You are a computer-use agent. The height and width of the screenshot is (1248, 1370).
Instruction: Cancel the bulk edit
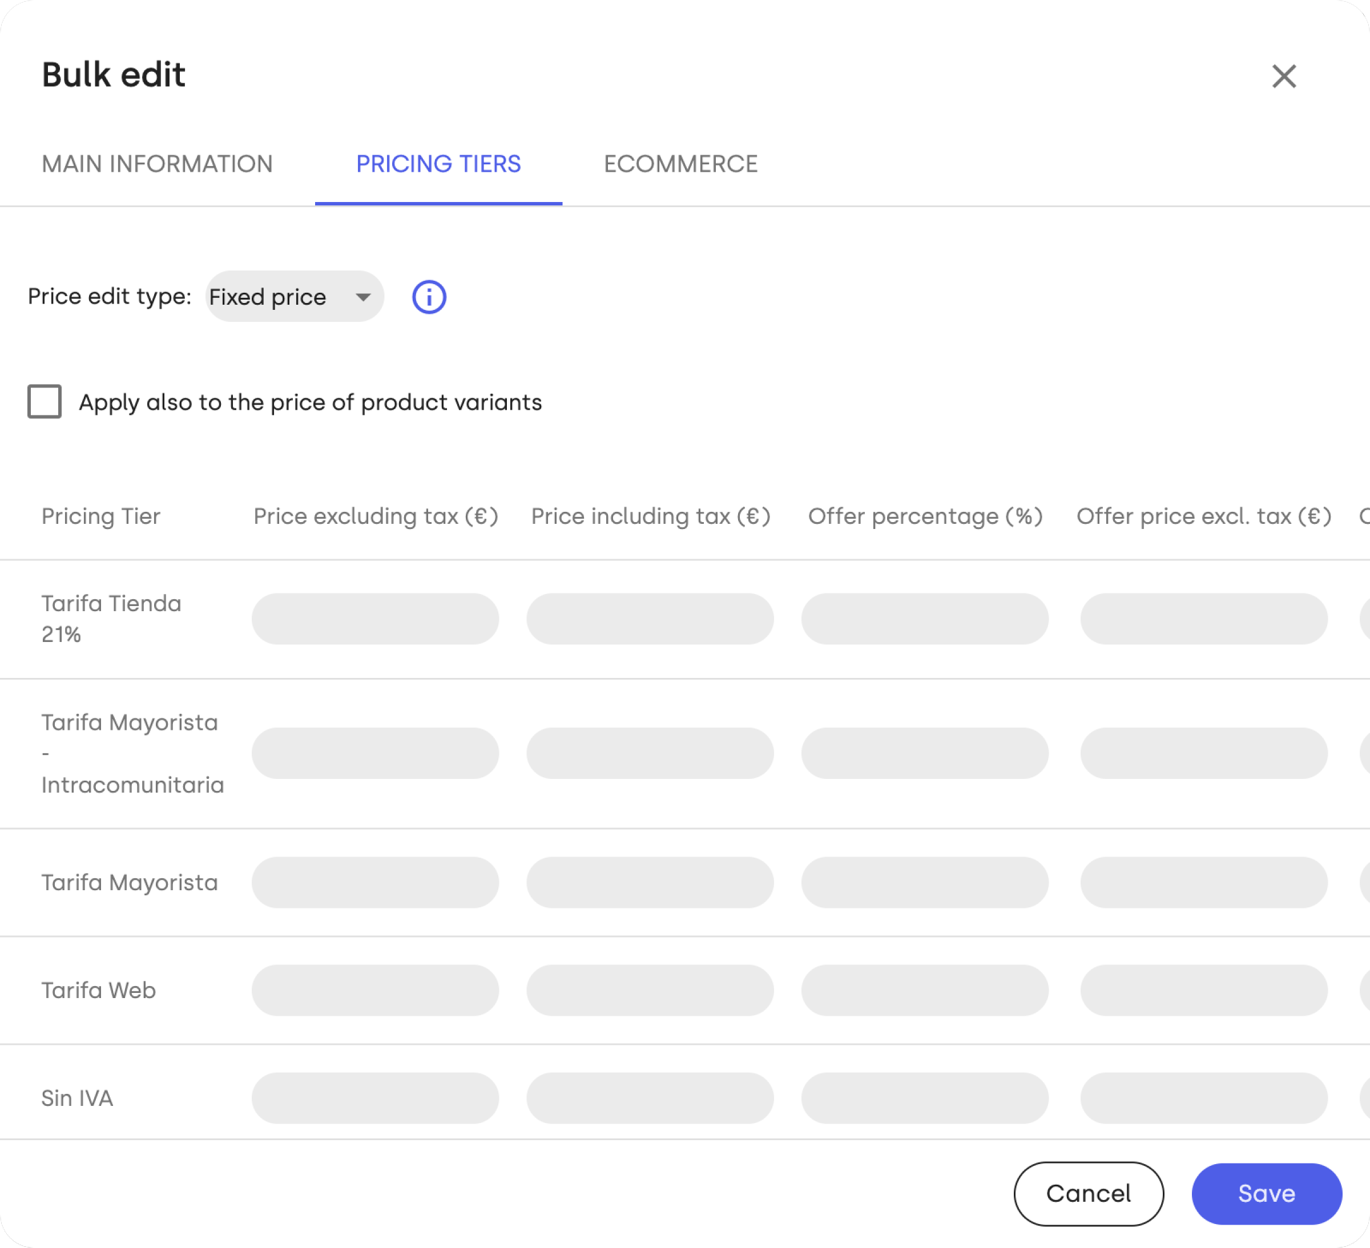(x=1089, y=1194)
